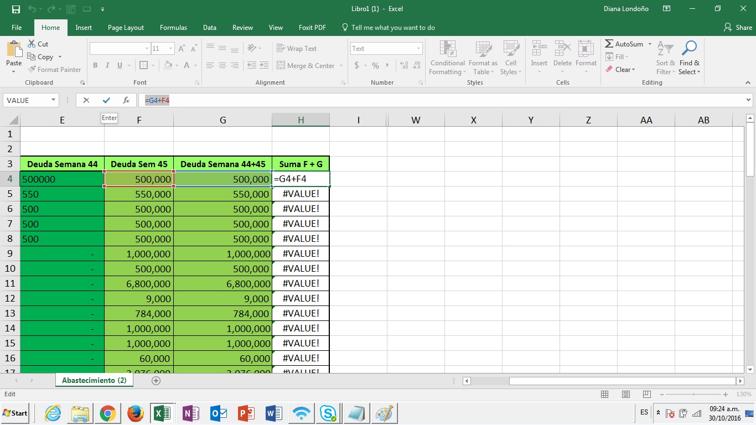The width and height of the screenshot is (756, 425).
Task: Open the Insert Function fx icon
Action: tap(126, 100)
